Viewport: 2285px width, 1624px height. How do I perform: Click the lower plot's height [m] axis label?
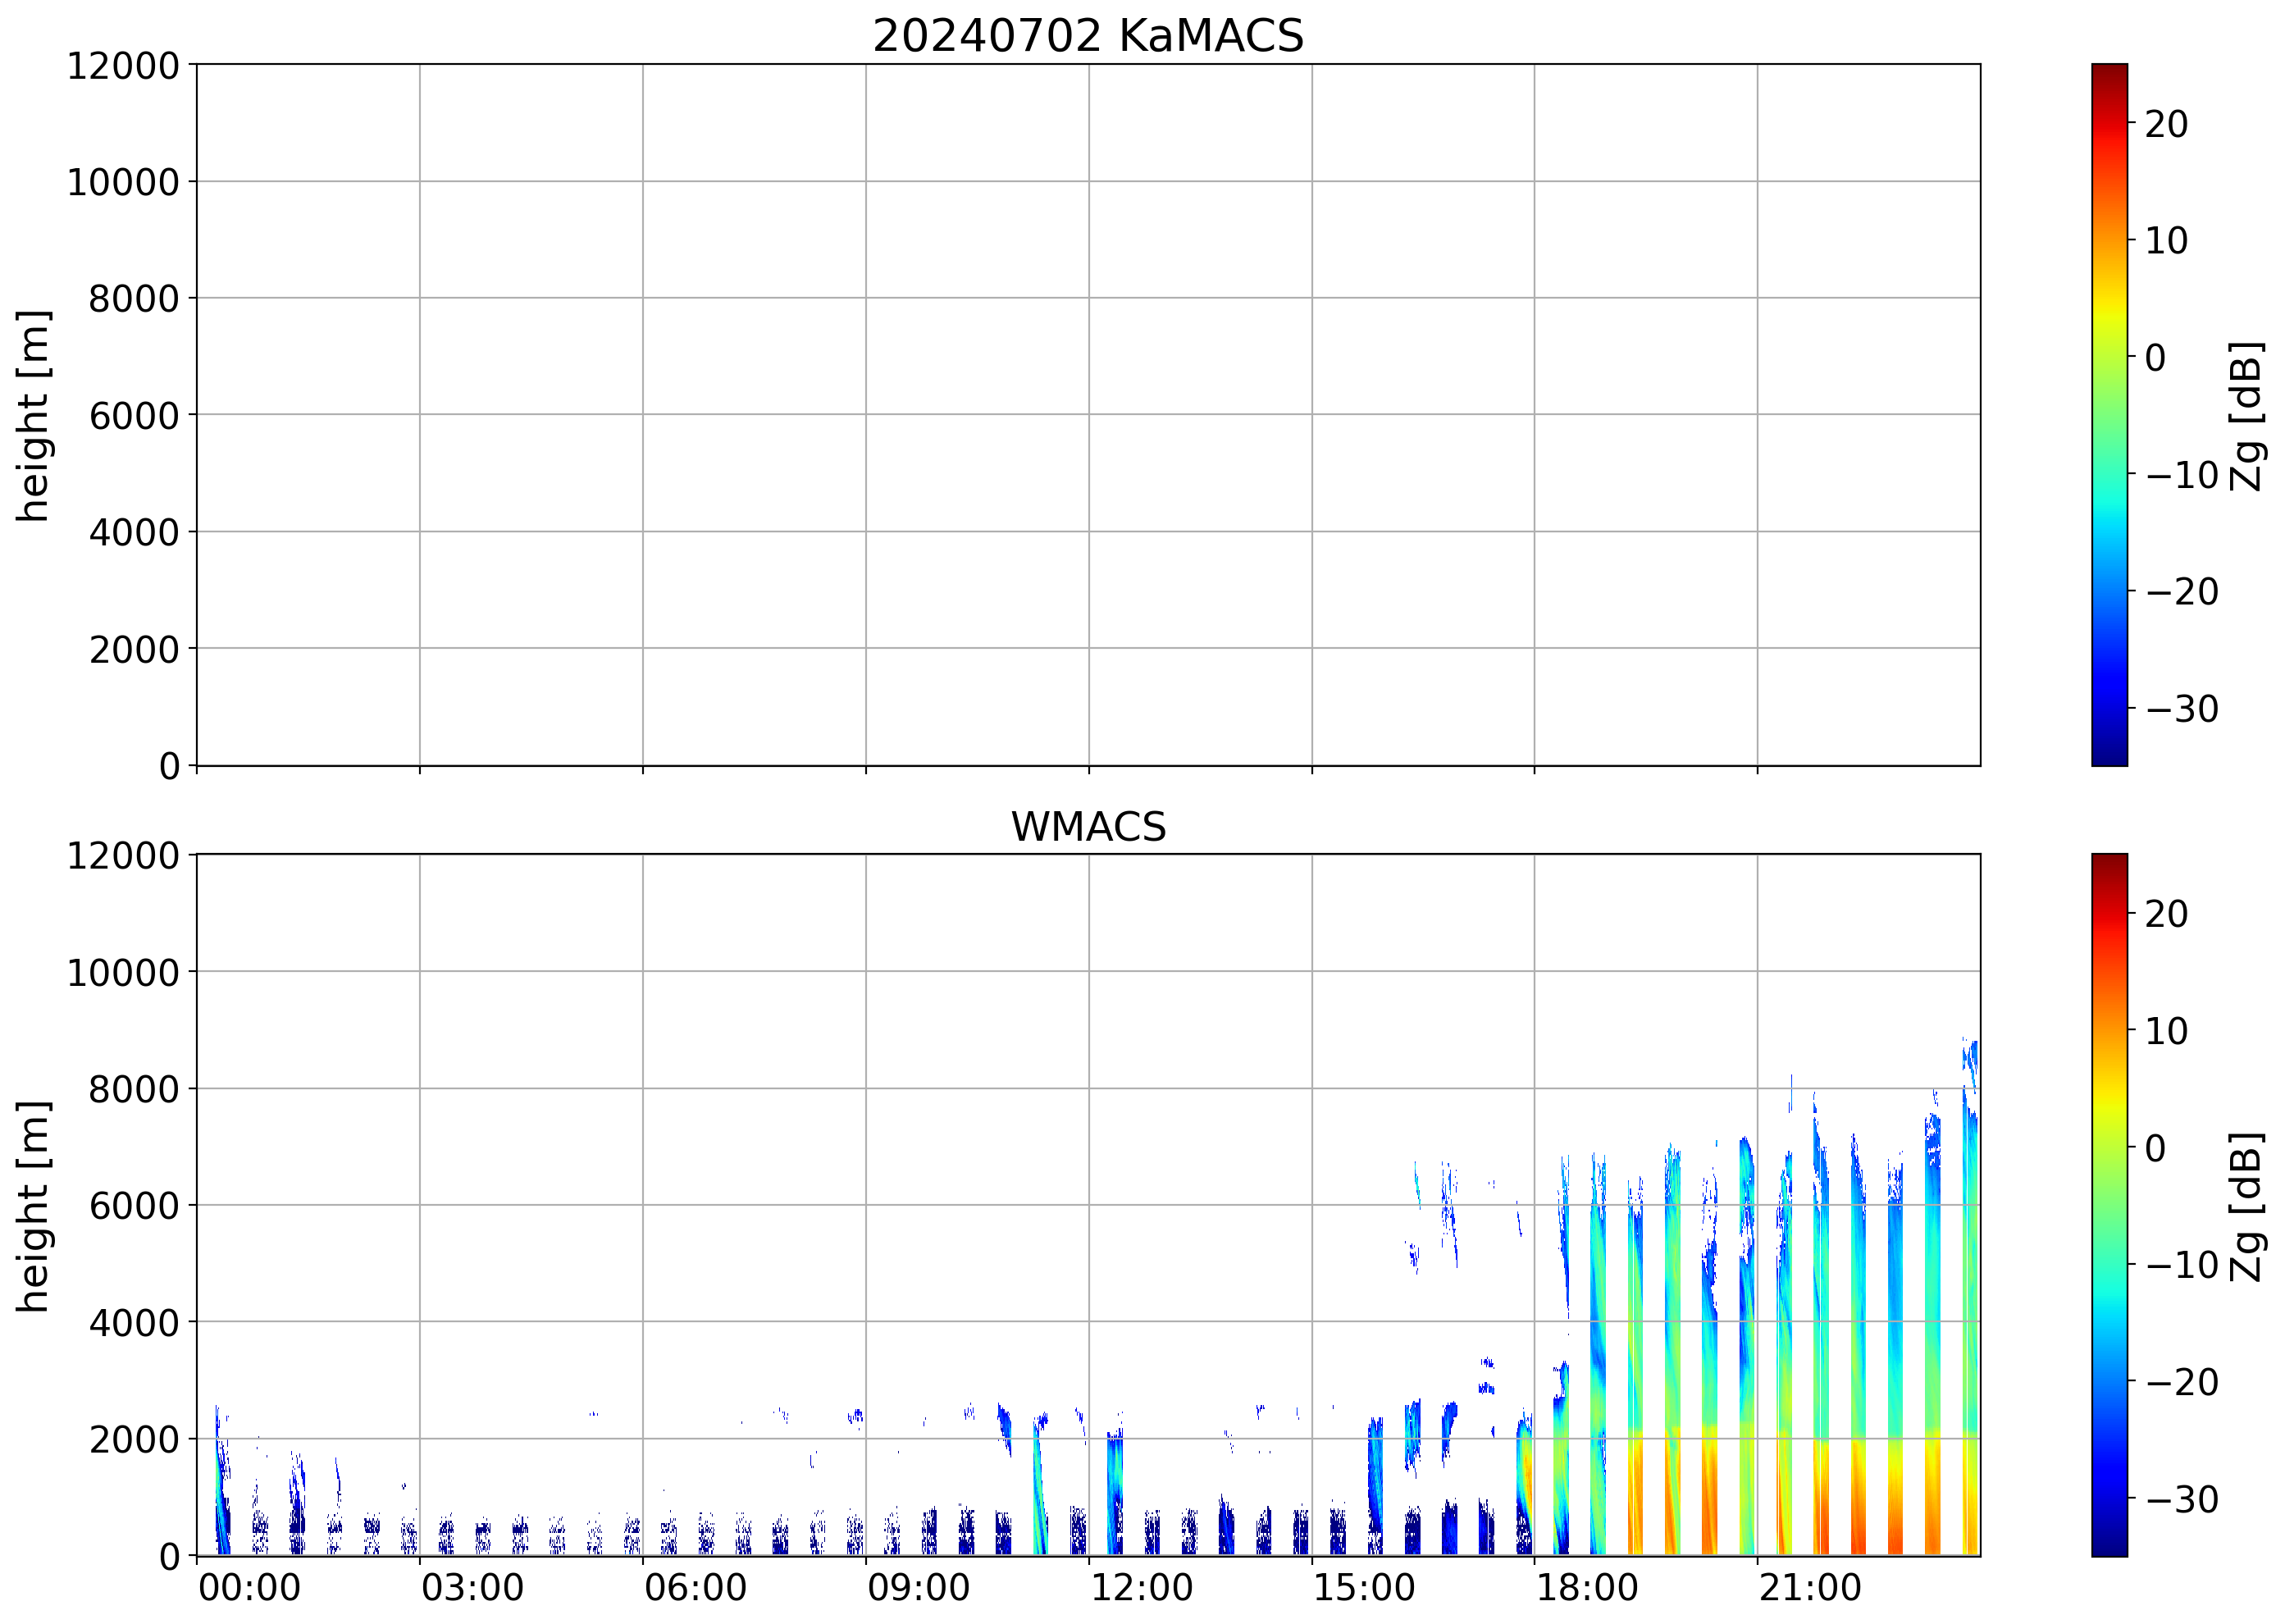pos(33,1205)
